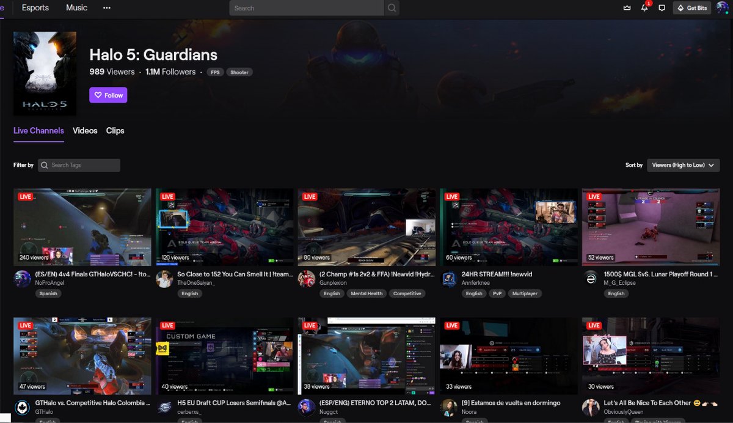Select Competitive tag under Gunplexion
This screenshot has height=423, width=733.
(407, 293)
